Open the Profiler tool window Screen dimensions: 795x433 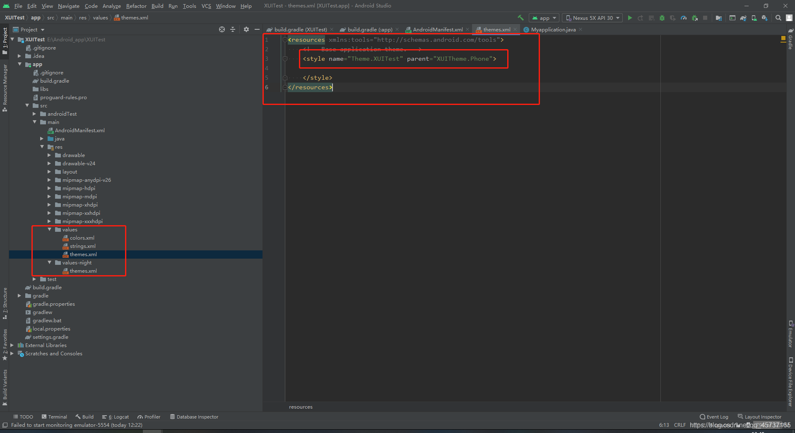coord(149,417)
